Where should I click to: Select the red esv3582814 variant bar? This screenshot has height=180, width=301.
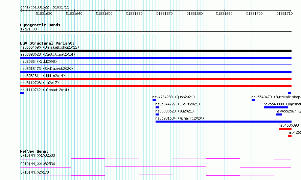[x=156, y=79]
